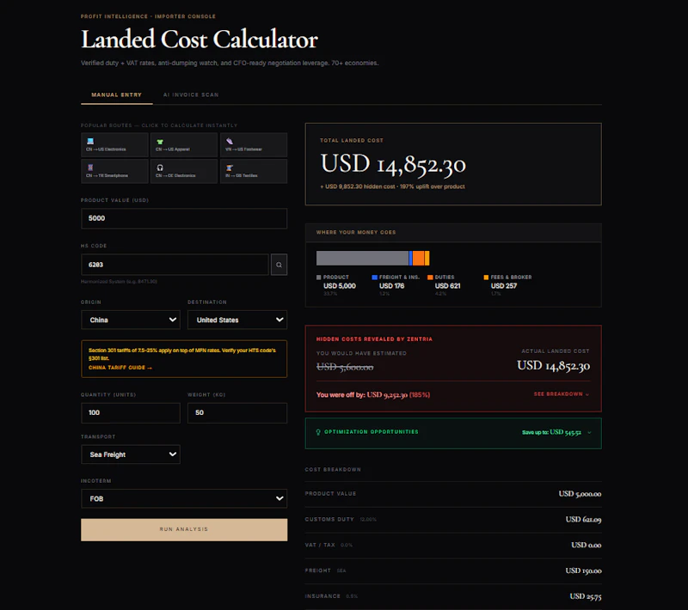Click the Fees & Broker legend swatch
688x610 pixels.
click(x=486, y=278)
